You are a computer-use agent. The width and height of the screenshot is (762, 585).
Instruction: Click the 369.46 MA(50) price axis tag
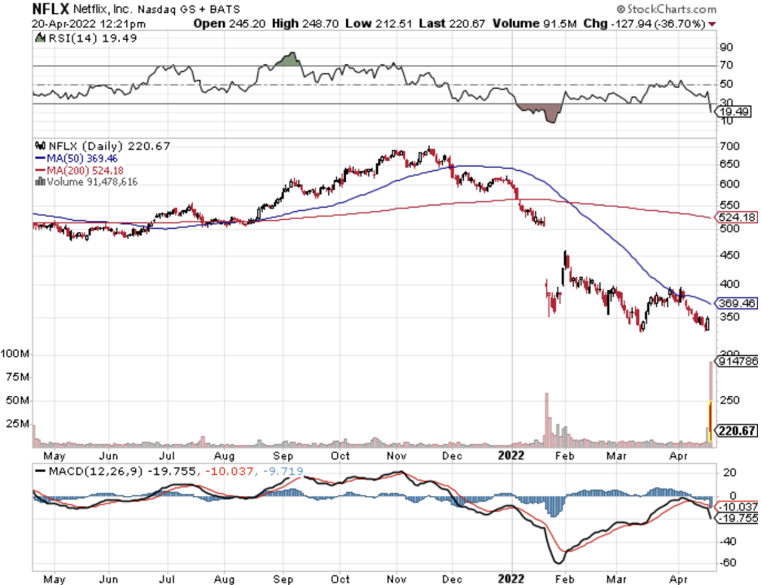pos(735,303)
